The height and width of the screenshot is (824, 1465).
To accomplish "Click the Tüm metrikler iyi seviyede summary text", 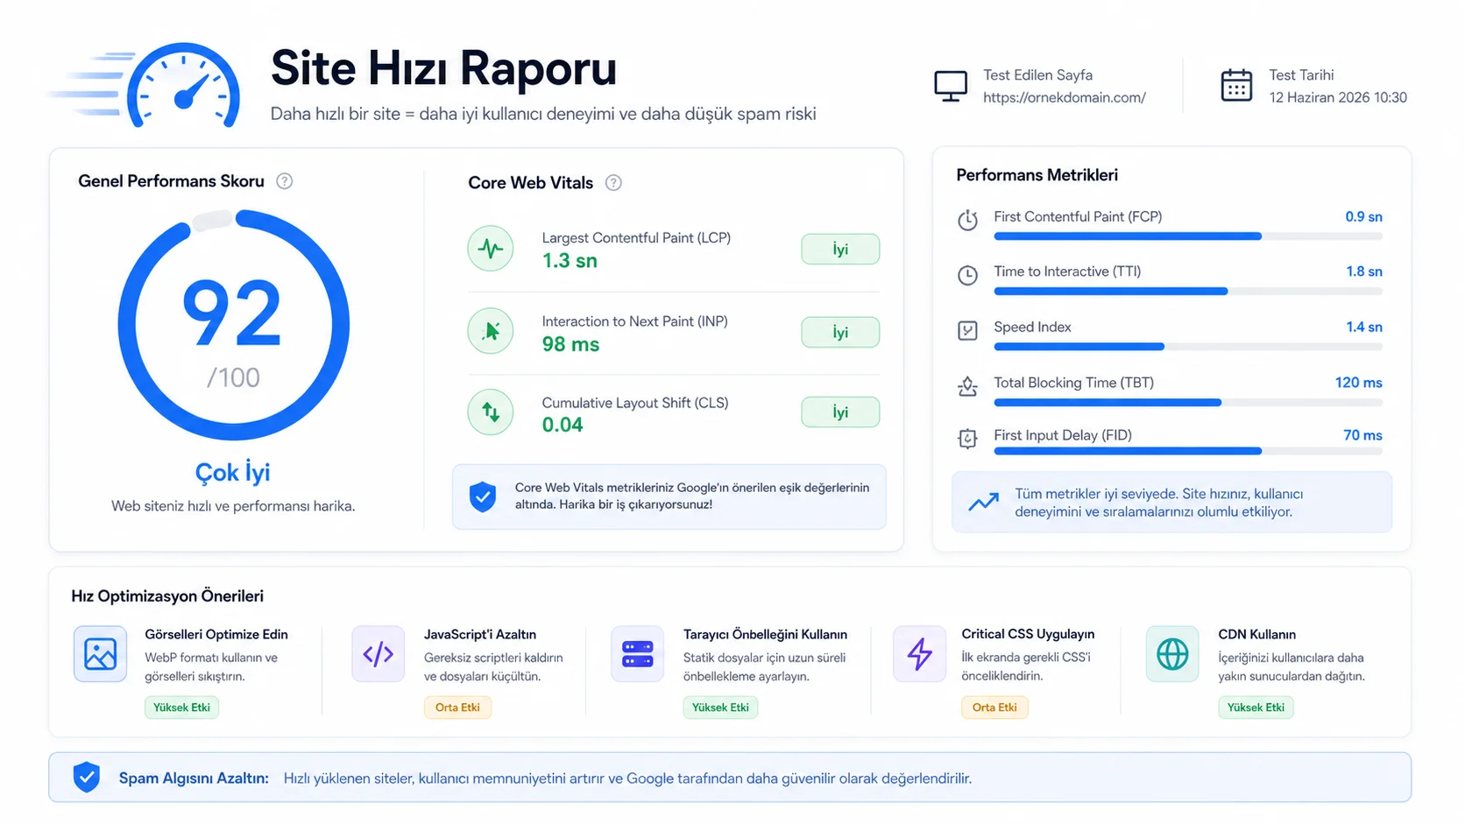I will [x=1158, y=503].
